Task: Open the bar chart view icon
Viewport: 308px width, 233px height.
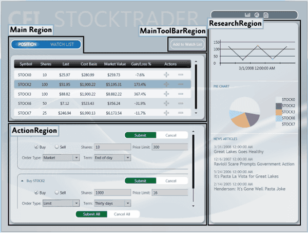Action: coord(247,15)
